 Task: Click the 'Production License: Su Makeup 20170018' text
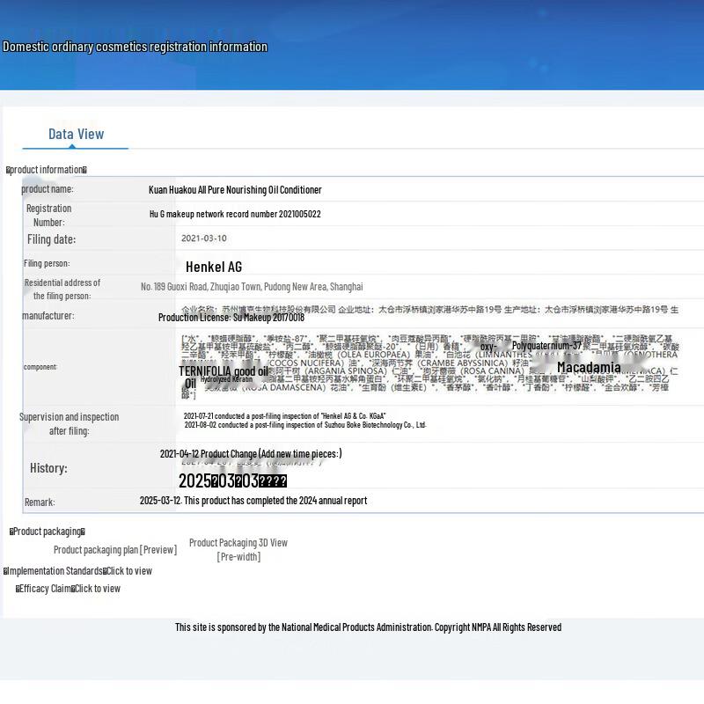pos(231,318)
